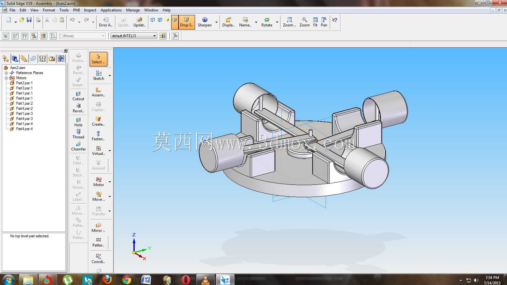This screenshot has width=507, height=285.
Task: Toggle the Part3.par:1 visibility checkbox
Action: coord(12,88)
